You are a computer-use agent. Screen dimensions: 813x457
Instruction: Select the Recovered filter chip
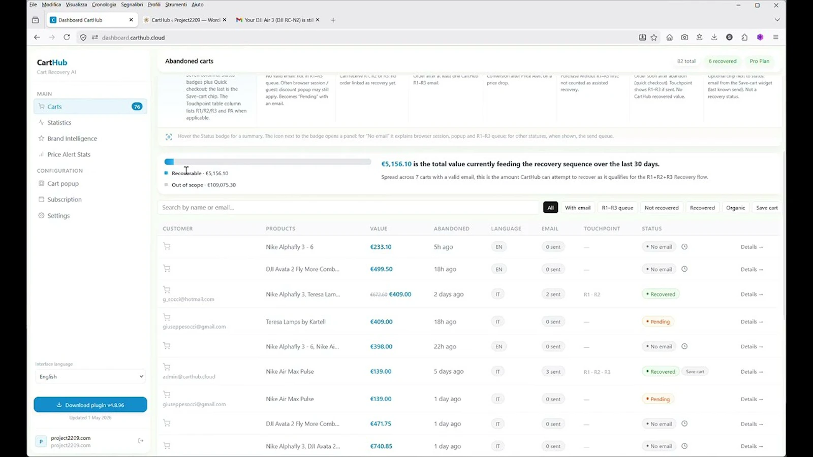pyautogui.click(x=702, y=208)
